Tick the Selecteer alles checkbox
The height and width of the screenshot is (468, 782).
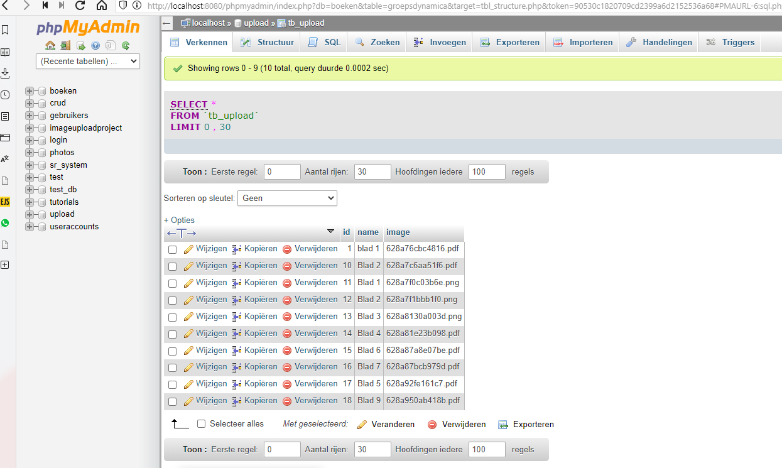pos(202,424)
